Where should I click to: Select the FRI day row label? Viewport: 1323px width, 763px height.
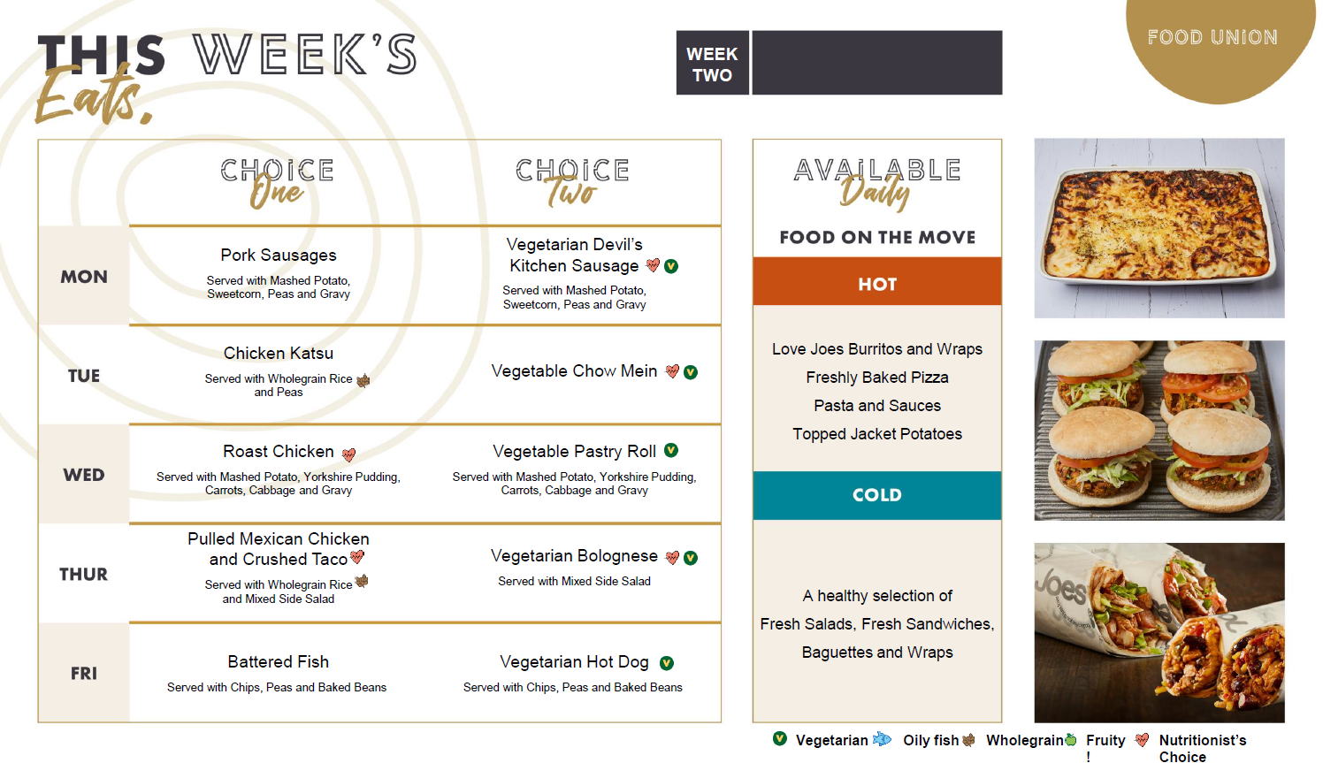[84, 674]
